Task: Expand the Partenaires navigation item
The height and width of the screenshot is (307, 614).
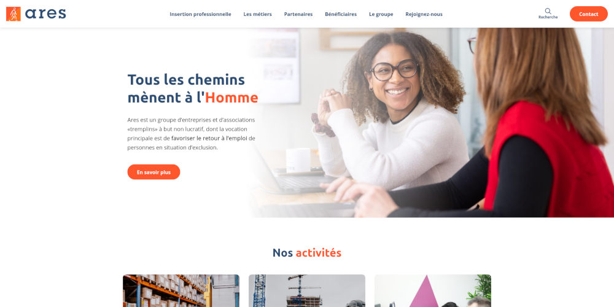Action: (x=298, y=14)
